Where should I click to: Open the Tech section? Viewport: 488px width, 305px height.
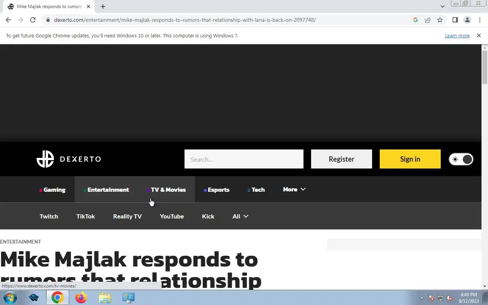coord(256,189)
